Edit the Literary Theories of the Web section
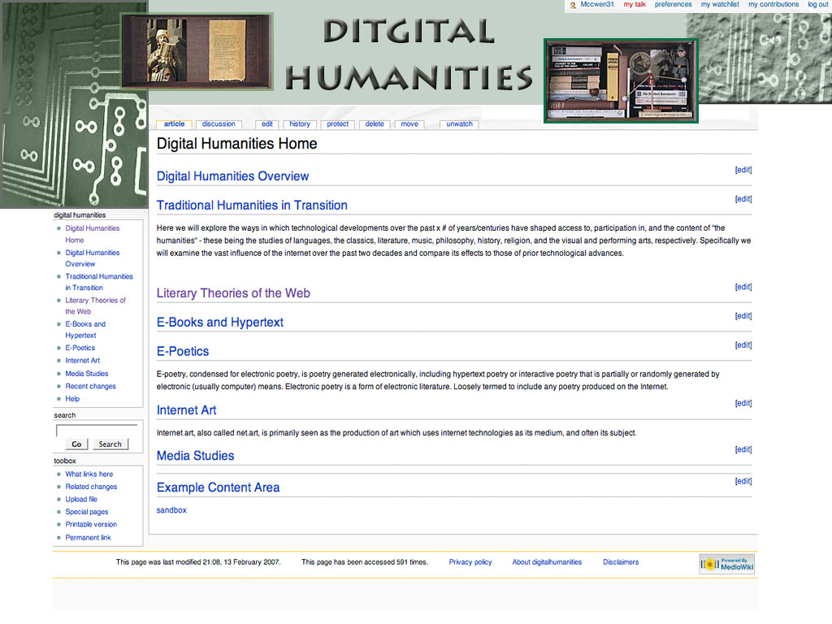 point(743,287)
